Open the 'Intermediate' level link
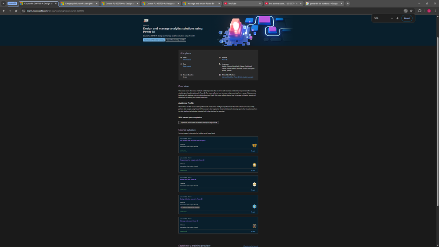Screen dimensions: 439x247 (x=187, y=60)
